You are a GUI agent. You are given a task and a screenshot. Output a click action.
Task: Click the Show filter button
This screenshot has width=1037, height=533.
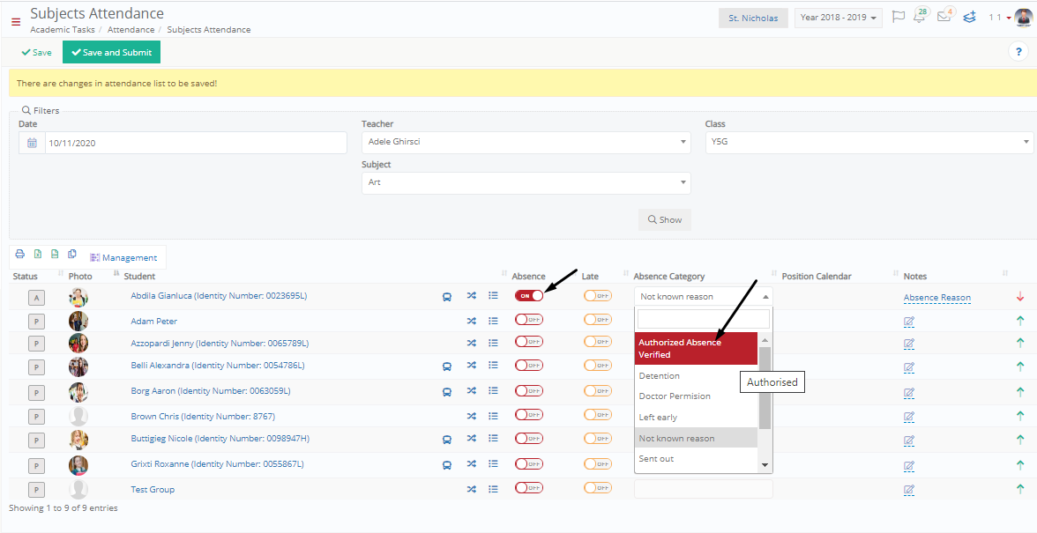coord(665,219)
